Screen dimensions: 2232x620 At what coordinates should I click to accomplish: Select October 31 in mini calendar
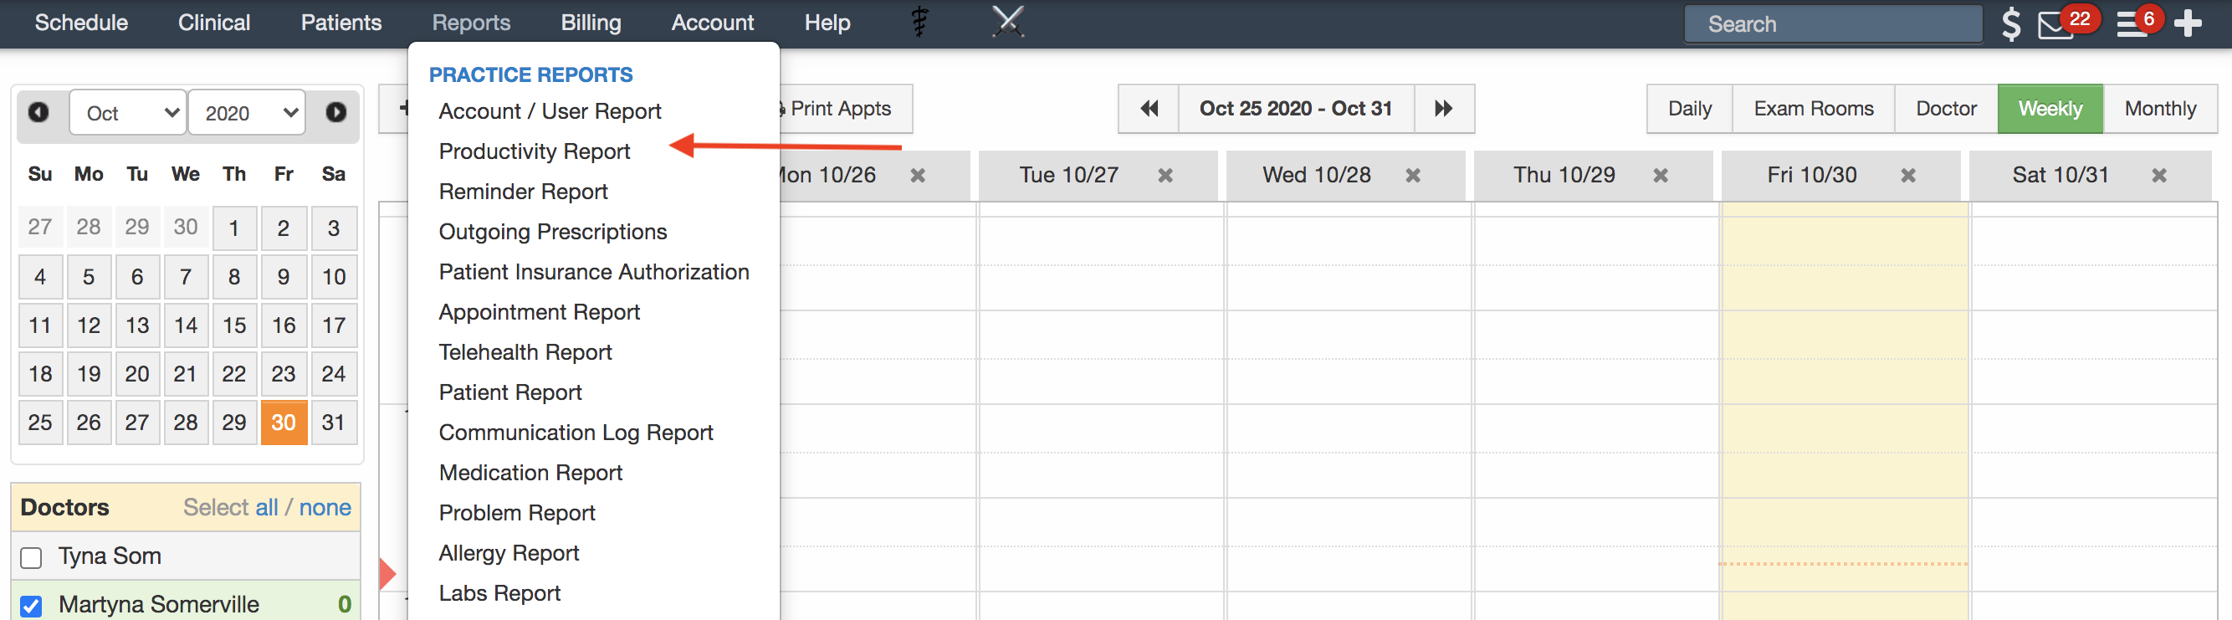coord(334,423)
